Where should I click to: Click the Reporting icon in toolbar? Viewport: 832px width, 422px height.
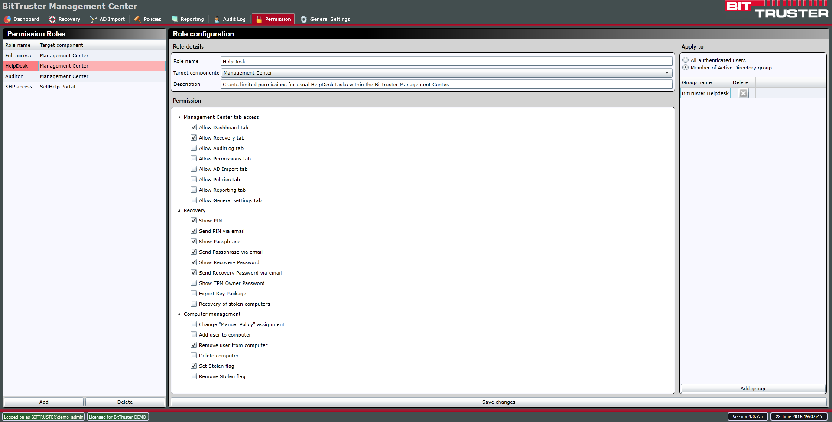tap(175, 19)
